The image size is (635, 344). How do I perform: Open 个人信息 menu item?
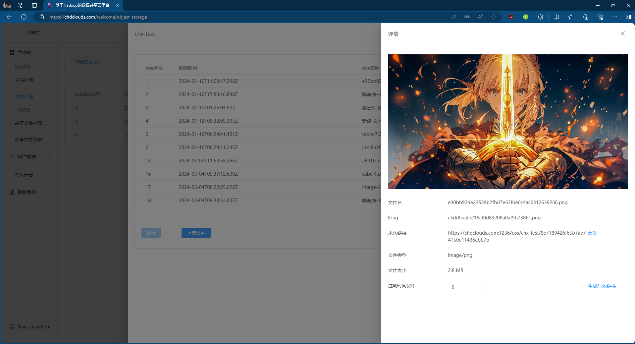(24, 175)
